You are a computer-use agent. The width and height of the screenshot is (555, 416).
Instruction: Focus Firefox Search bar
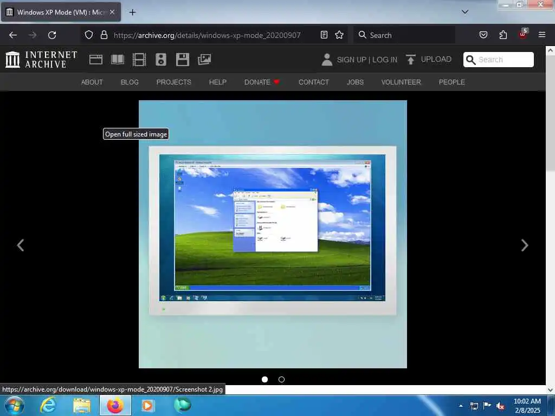coord(404,35)
